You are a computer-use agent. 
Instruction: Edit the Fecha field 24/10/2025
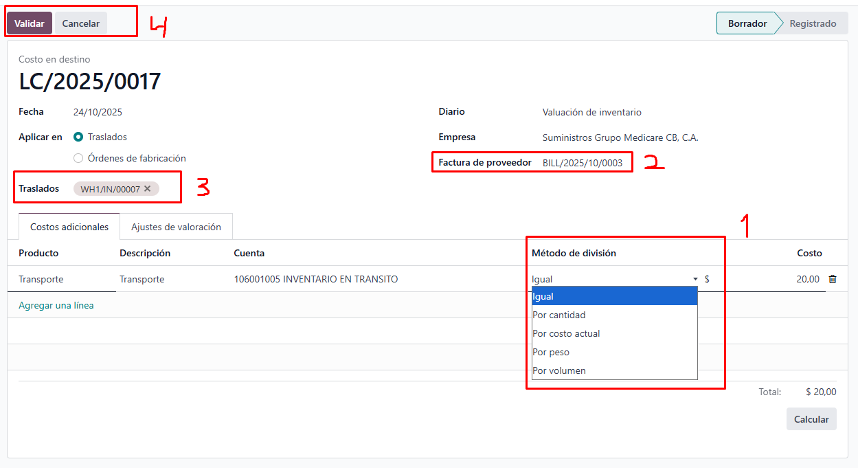coord(98,112)
